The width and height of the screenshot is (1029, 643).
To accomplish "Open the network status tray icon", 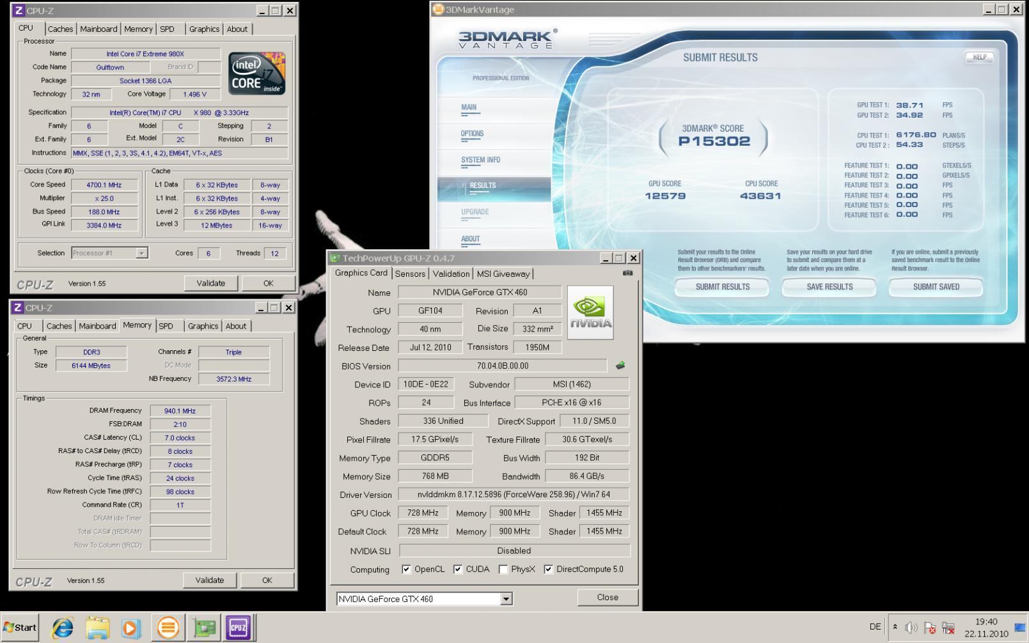I will (x=948, y=628).
